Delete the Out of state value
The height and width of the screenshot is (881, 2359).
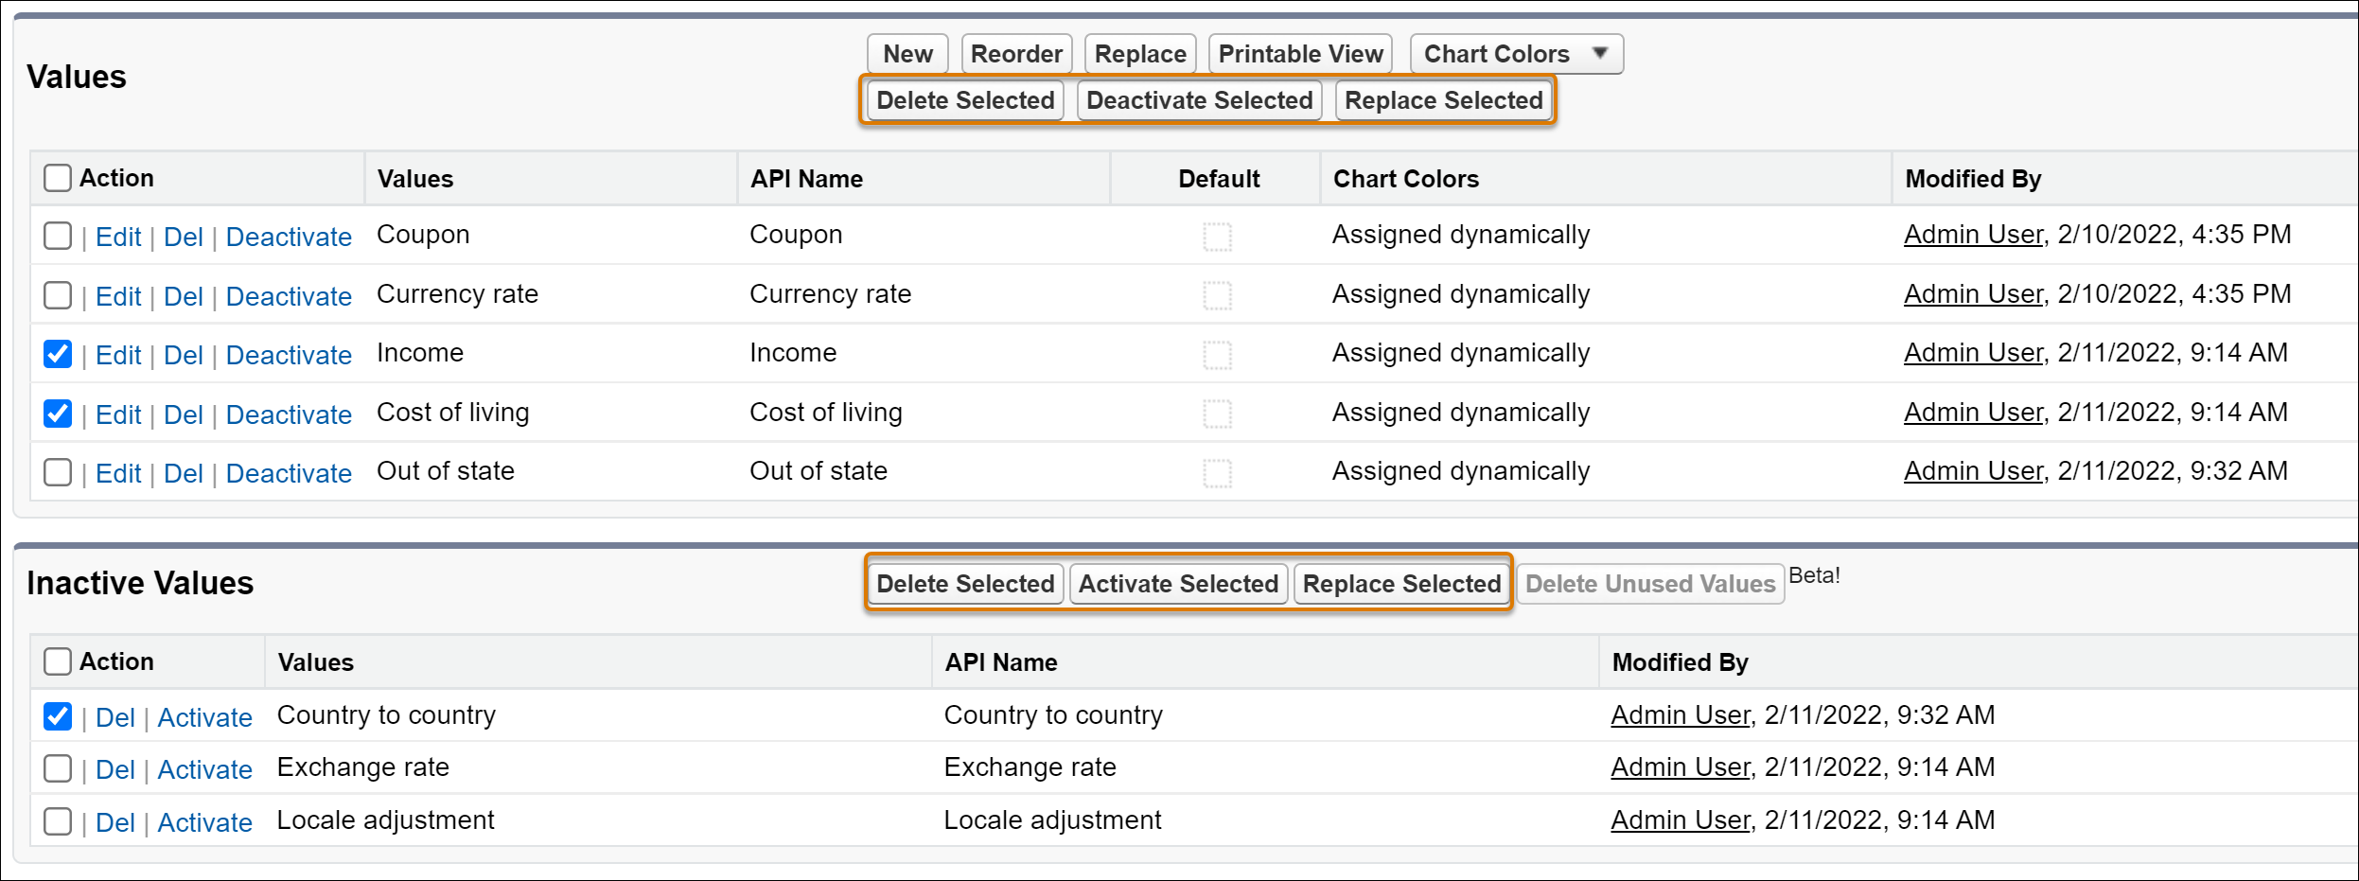pyautogui.click(x=183, y=473)
